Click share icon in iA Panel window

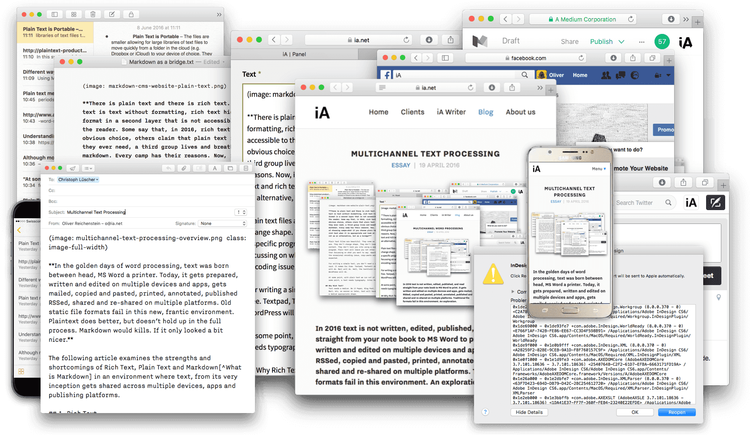[451, 40]
